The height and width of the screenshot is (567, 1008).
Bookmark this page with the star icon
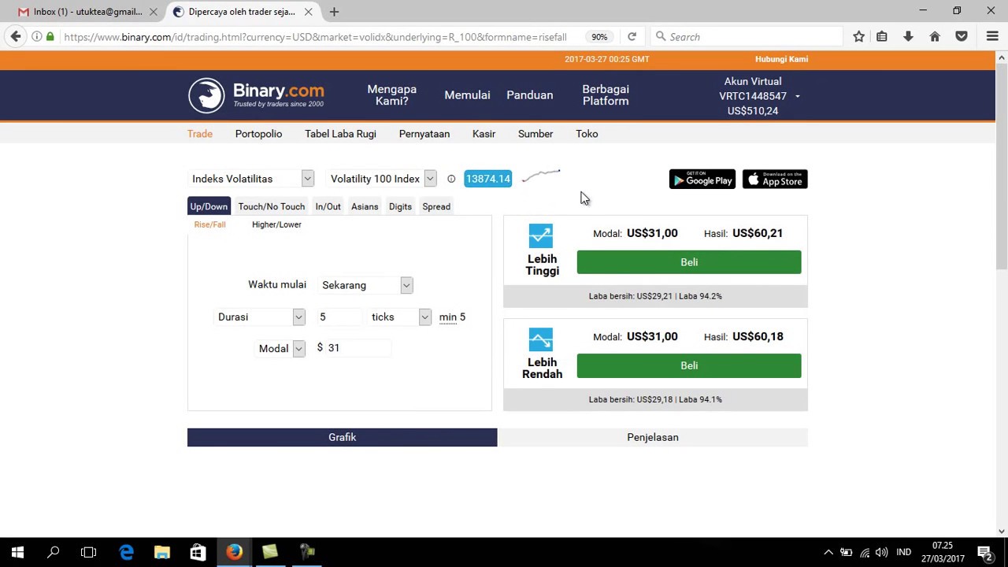[x=858, y=36]
